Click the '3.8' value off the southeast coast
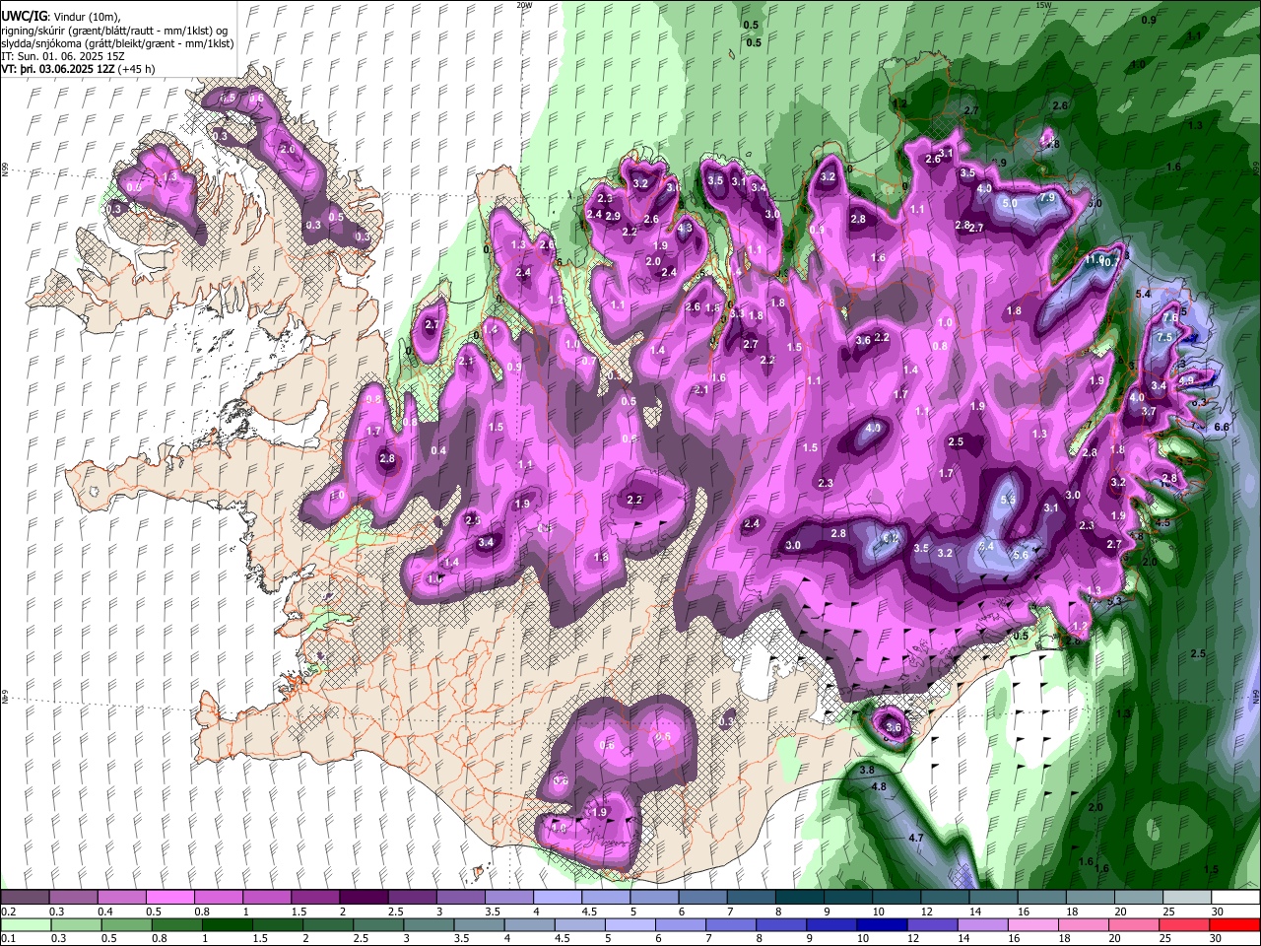 point(867,770)
